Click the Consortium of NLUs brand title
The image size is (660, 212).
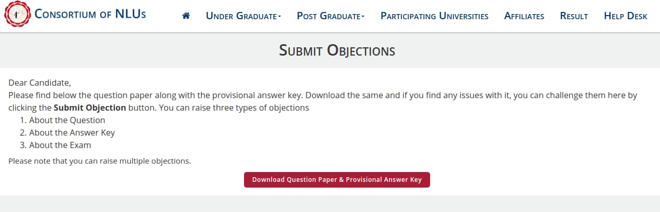90,14
